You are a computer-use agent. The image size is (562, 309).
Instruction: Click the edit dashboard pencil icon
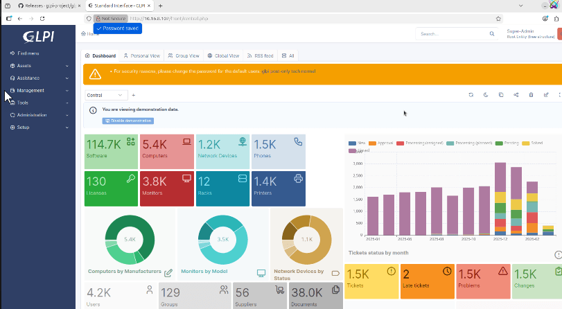(546, 95)
